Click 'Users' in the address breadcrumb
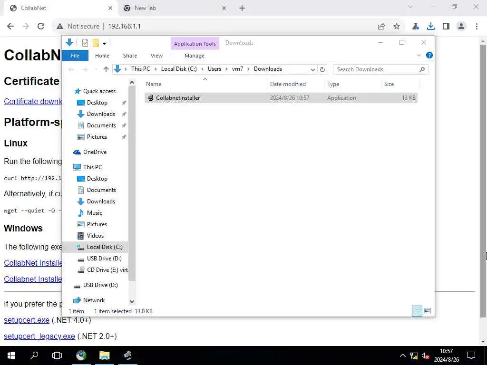 click(x=214, y=69)
